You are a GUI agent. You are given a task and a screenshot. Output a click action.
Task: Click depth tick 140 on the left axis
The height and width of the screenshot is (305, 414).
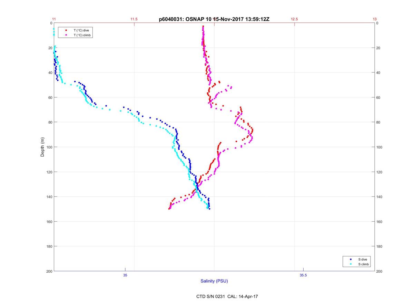tap(49, 197)
